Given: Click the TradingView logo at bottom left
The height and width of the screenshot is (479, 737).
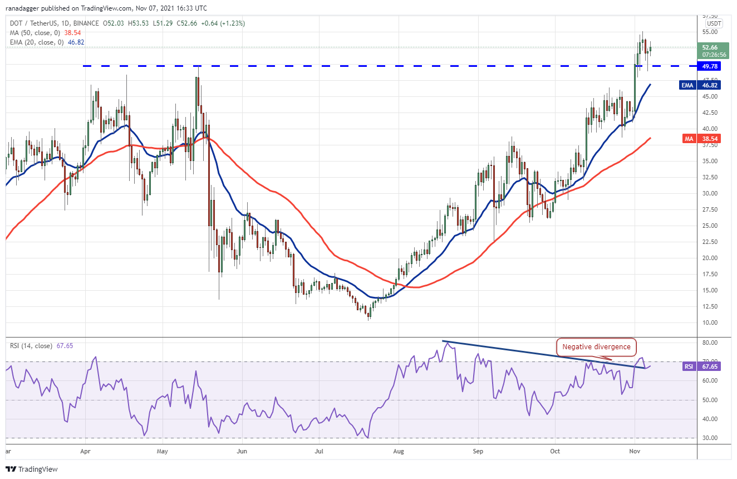Looking at the screenshot, I should click(x=32, y=469).
